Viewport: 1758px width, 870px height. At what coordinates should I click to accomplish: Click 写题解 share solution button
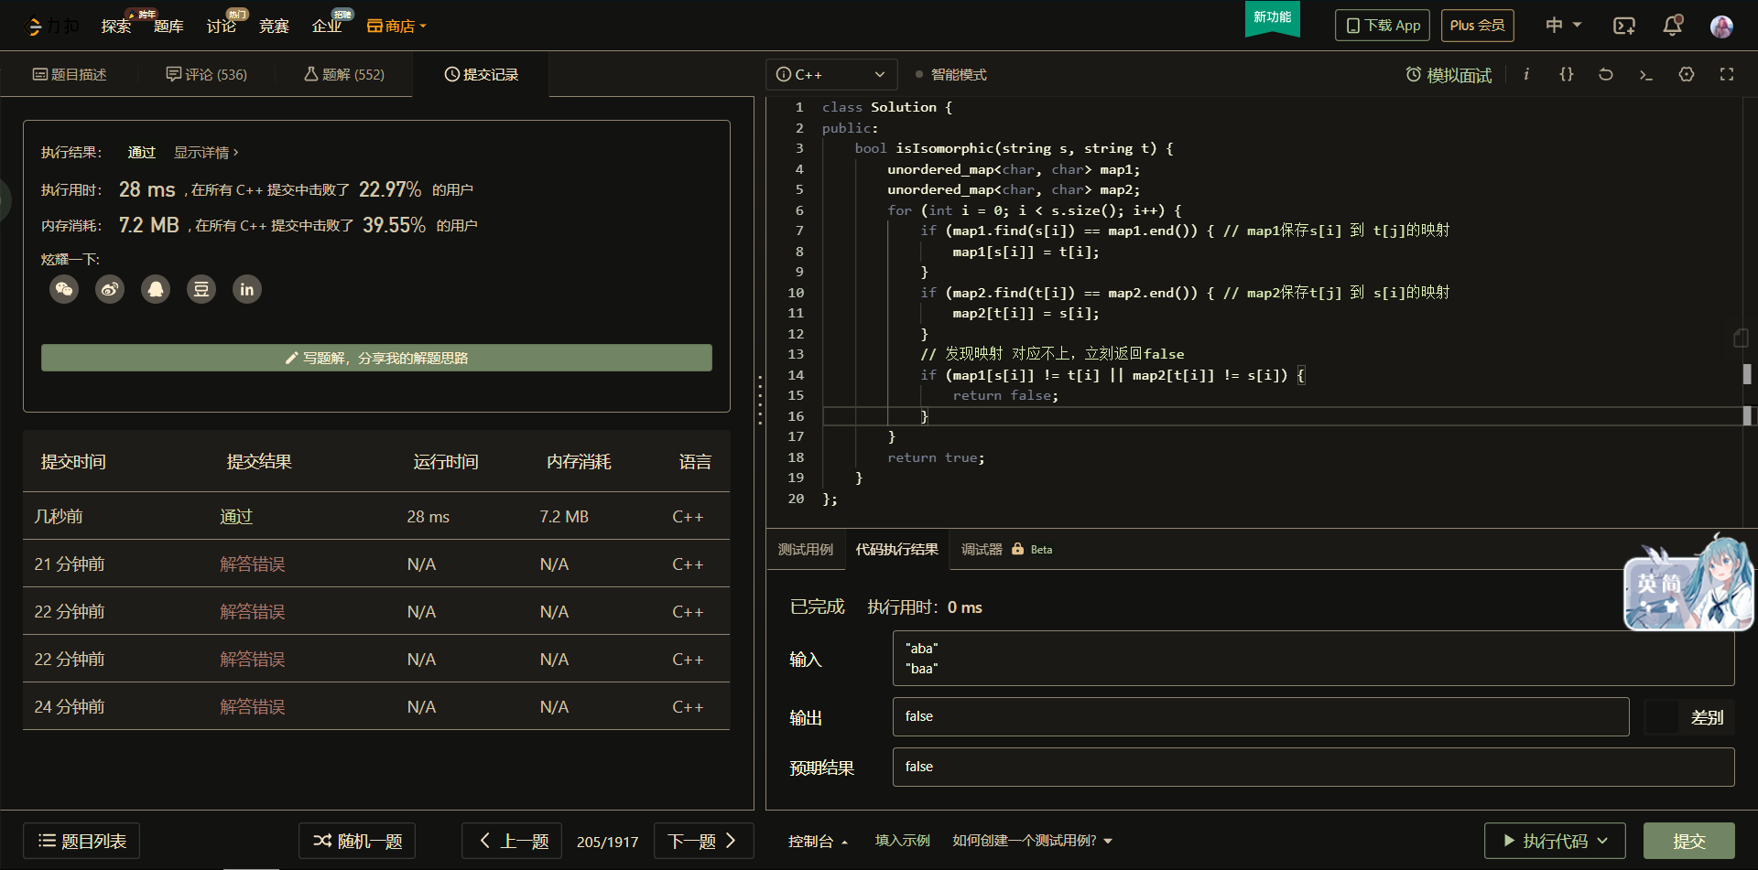(x=376, y=358)
